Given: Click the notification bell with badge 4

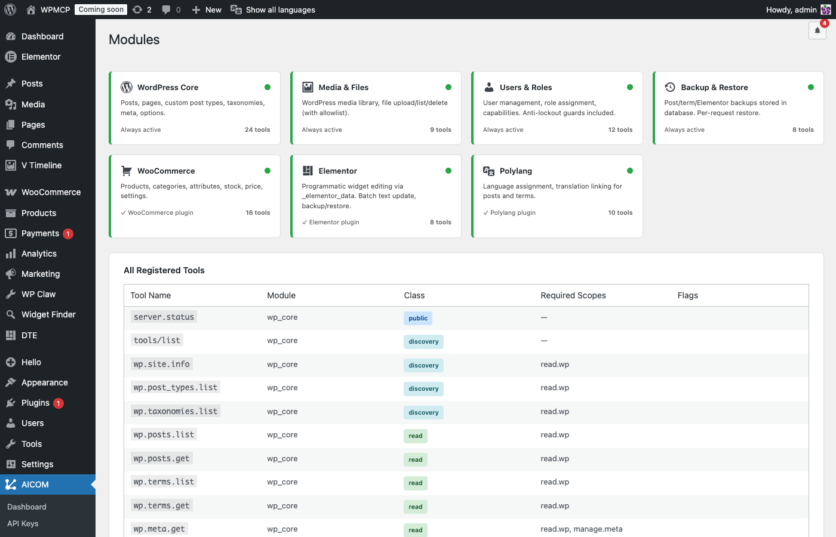Looking at the screenshot, I should click(817, 30).
